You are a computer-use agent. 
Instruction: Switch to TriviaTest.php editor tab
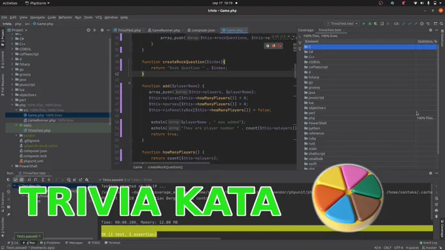(x=129, y=30)
